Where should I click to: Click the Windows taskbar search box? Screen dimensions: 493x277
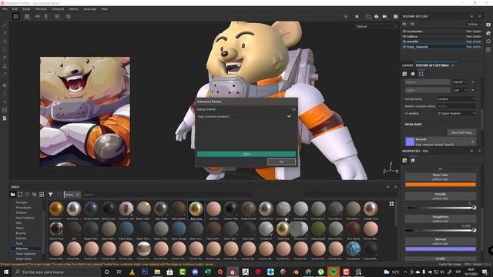[57, 272]
